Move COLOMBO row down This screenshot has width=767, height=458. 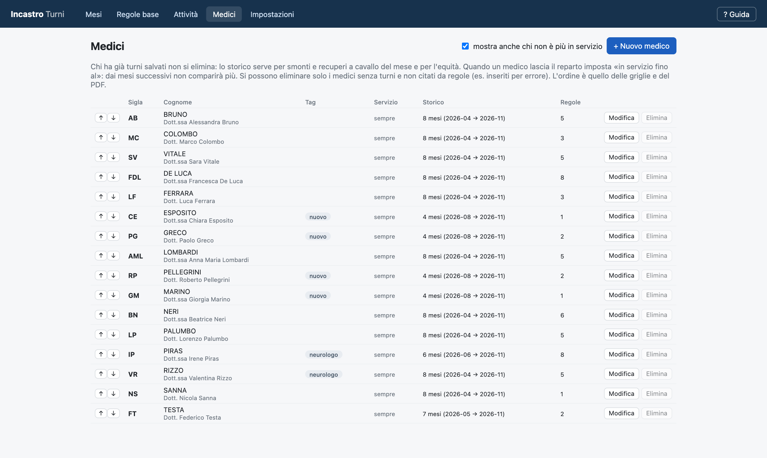113,137
